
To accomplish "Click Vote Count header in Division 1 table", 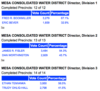I will click(x=41, y=13).
